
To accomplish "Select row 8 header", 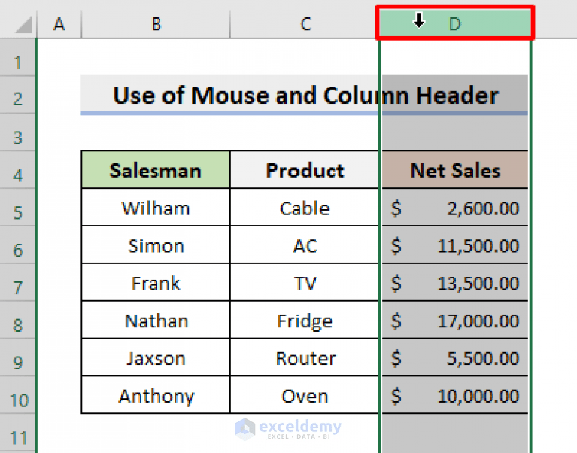I will click(x=17, y=320).
